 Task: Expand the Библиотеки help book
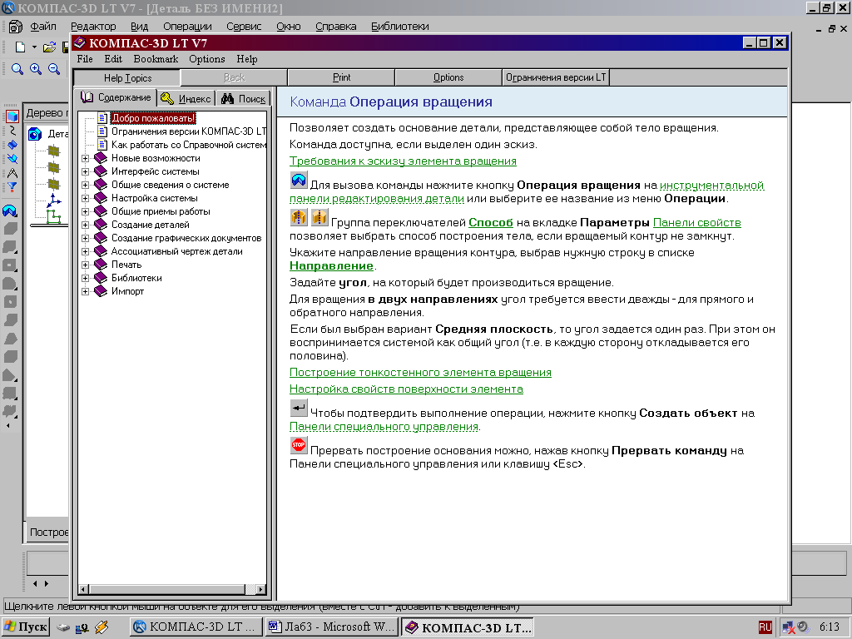(86, 278)
